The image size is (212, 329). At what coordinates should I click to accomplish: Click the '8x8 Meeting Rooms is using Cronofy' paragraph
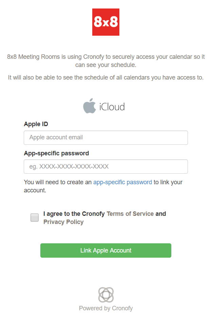click(x=106, y=61)
